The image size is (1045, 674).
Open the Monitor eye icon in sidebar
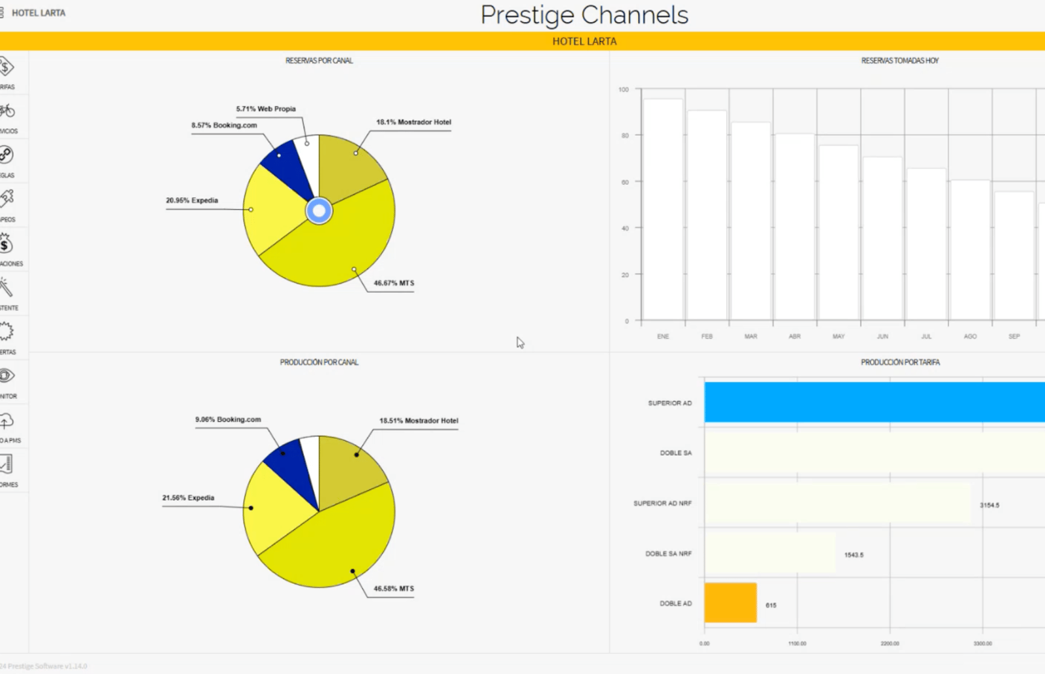click(x=7, y=376)
